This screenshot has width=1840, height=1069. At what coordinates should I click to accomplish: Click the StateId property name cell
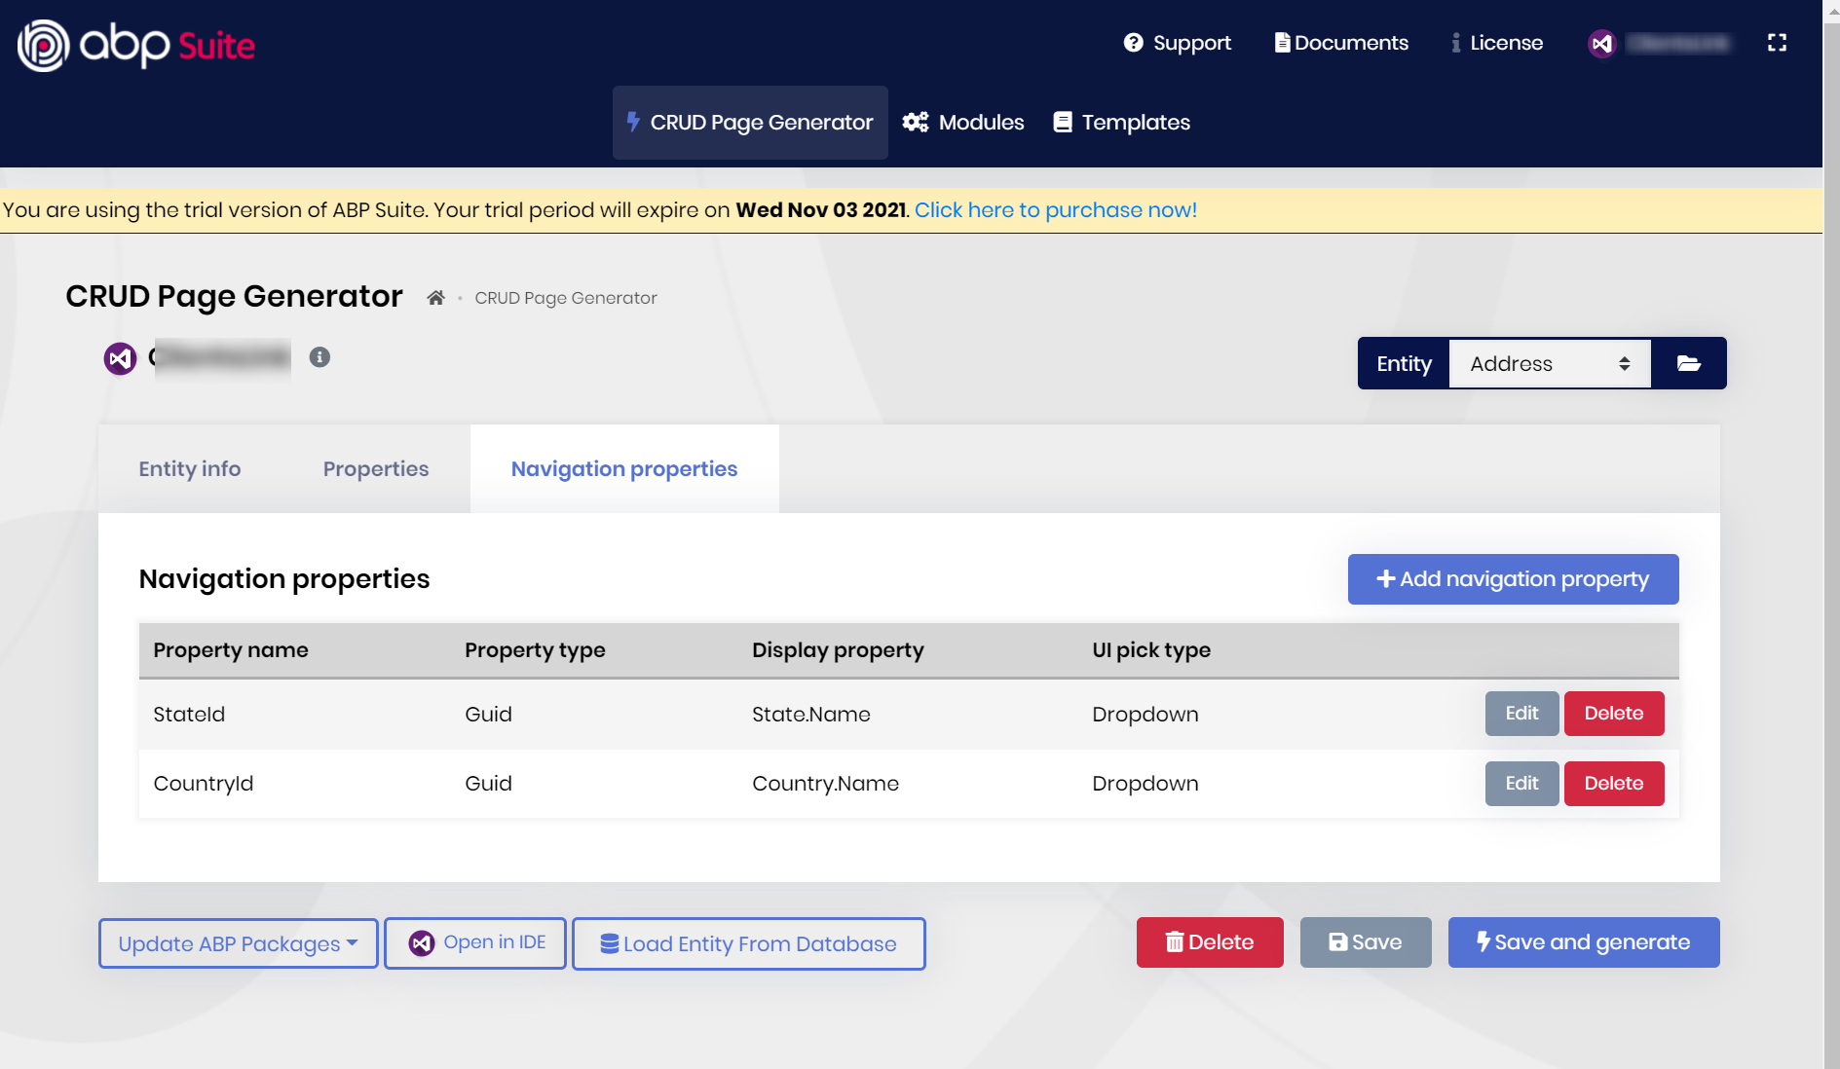coord(189,715)
